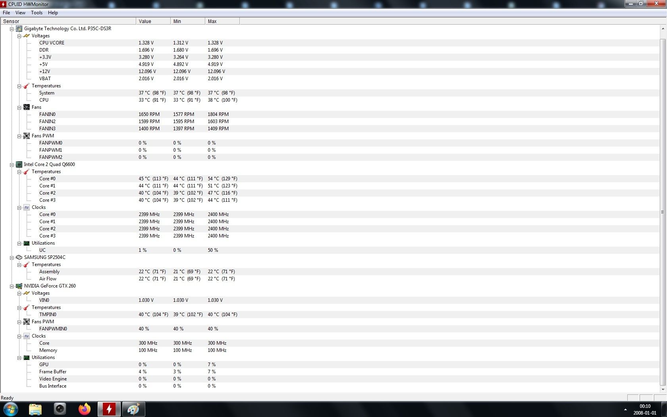The height and width of the screenshot is (417, 667).
Task: Collapse the motherboard Voltages group
Action: tap(19, 36)
